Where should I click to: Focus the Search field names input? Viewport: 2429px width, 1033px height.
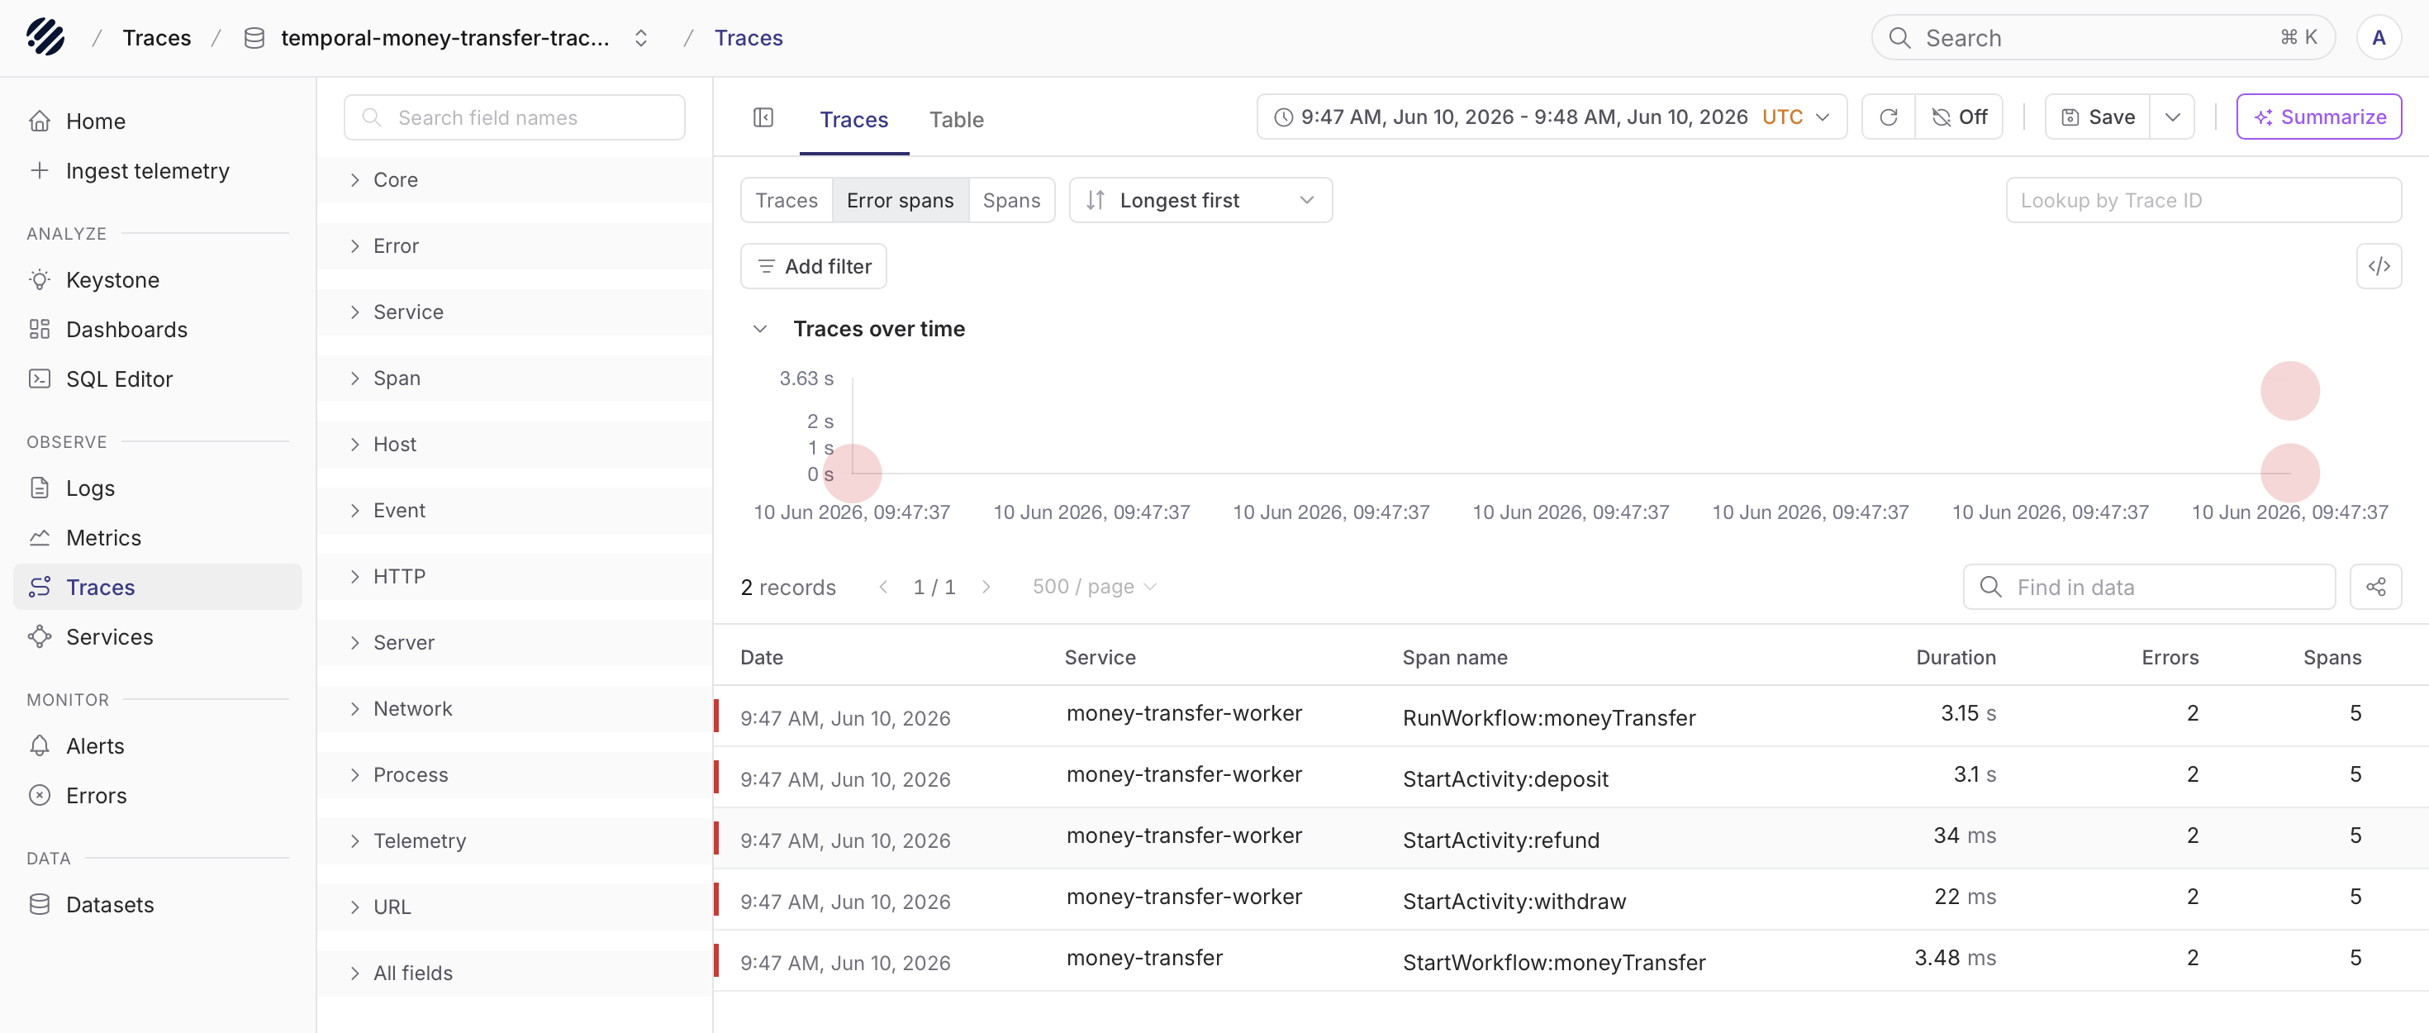click(x=515, y=117)
